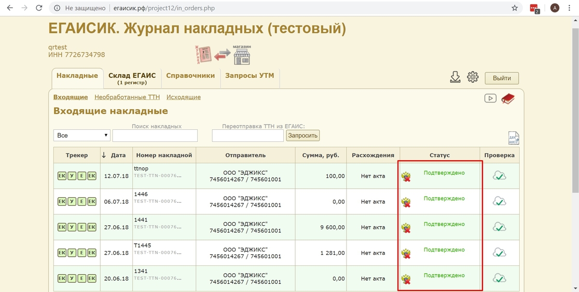Click the status emblem icon in ttnop row
Viewport: 579px width, 292px height.
(406, 177)
